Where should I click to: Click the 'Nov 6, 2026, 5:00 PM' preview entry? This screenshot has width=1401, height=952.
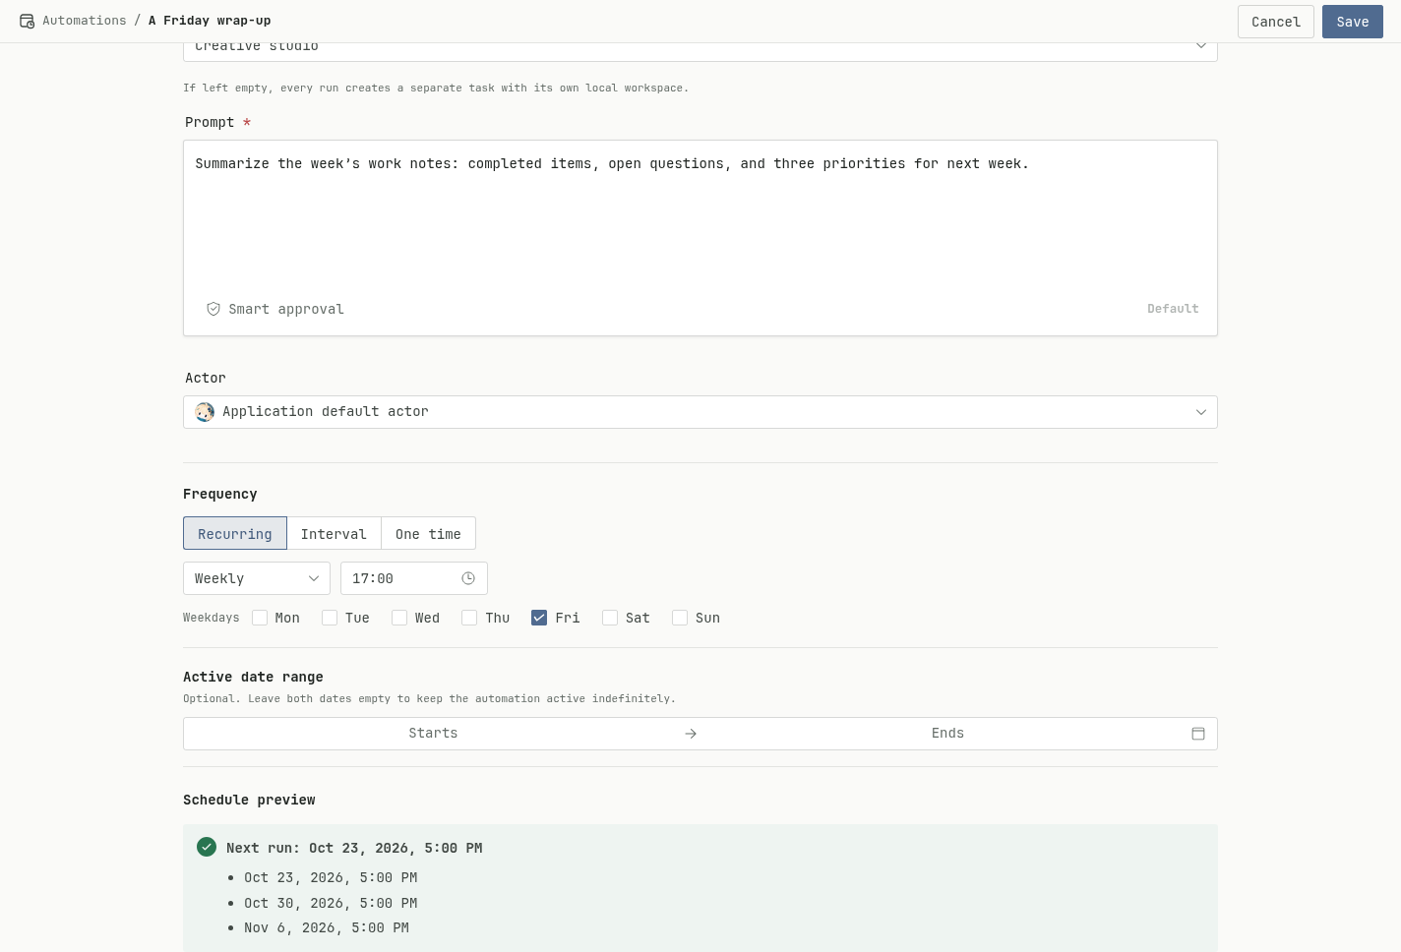point(327,927)
